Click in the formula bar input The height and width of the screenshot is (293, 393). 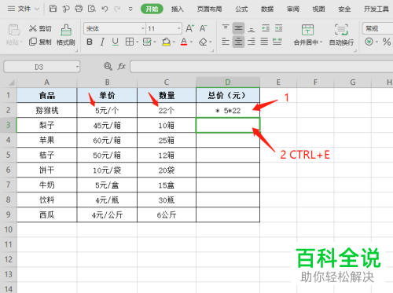pos(261,67)
